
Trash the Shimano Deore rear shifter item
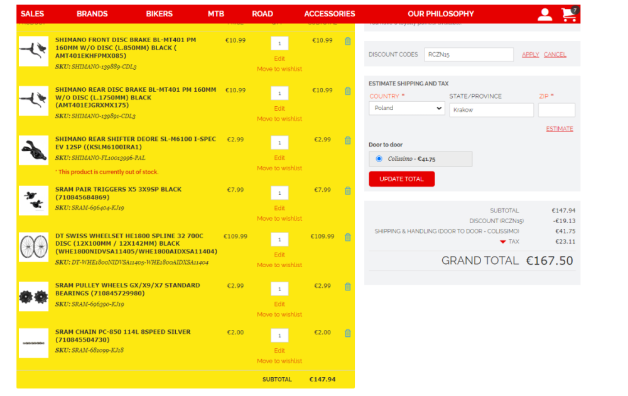(x=348, y=140)
